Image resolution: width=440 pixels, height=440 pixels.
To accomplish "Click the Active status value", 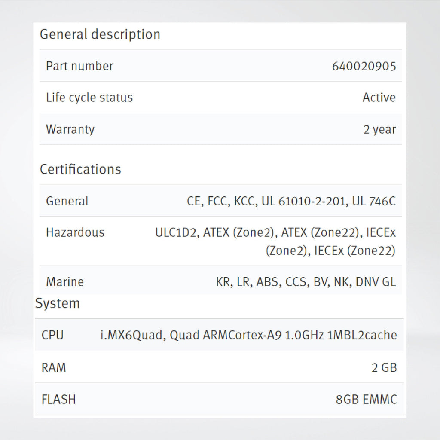I will 379,98.
